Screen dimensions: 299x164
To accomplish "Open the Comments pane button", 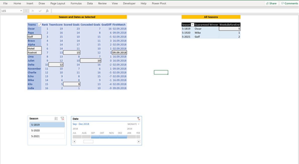I will [289, 4].
